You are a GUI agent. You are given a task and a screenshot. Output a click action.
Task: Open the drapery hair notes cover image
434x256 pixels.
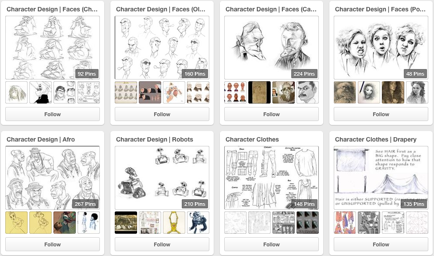[381, 177]
